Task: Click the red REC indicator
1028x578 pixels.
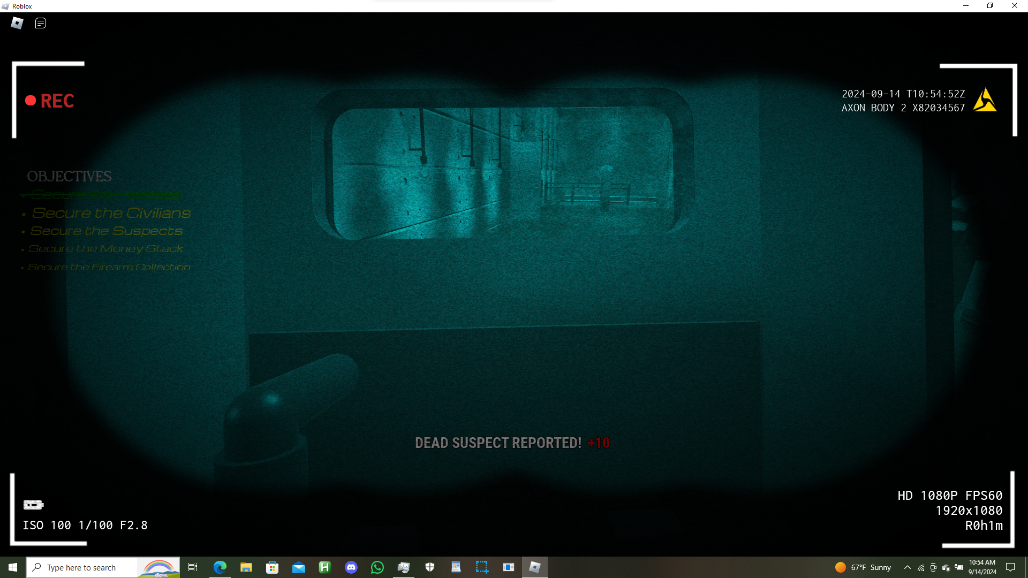Action: tap(50, 101)
